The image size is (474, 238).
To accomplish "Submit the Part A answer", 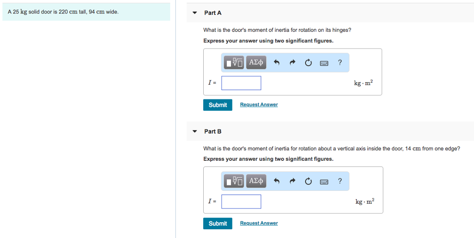I will pos(218,105).
